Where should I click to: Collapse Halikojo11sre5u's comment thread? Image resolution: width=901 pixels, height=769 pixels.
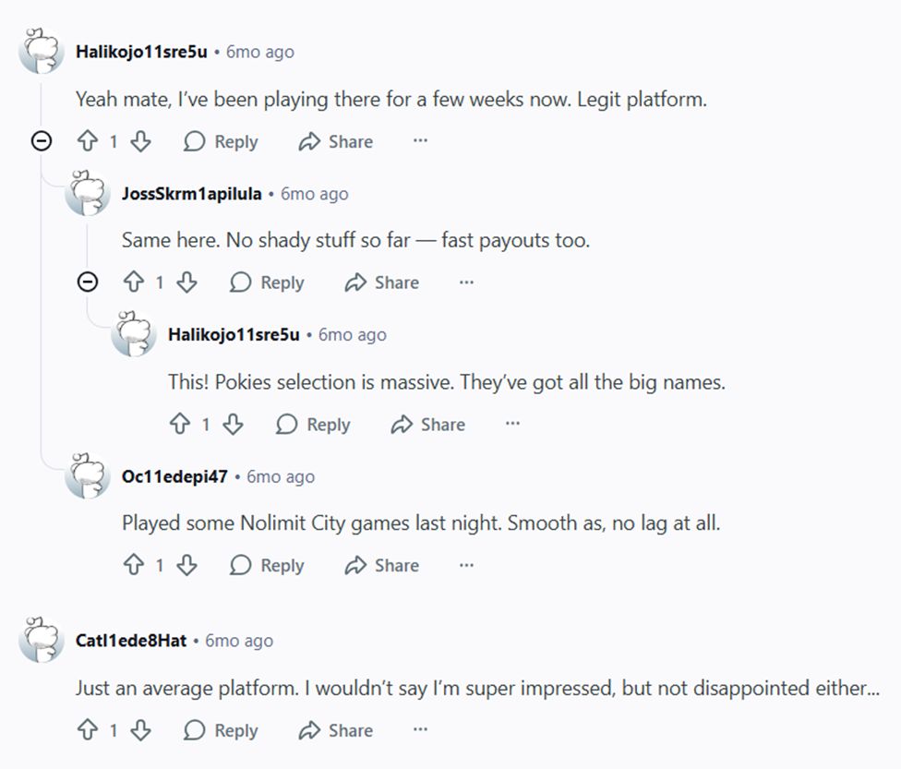pos(39,141)
